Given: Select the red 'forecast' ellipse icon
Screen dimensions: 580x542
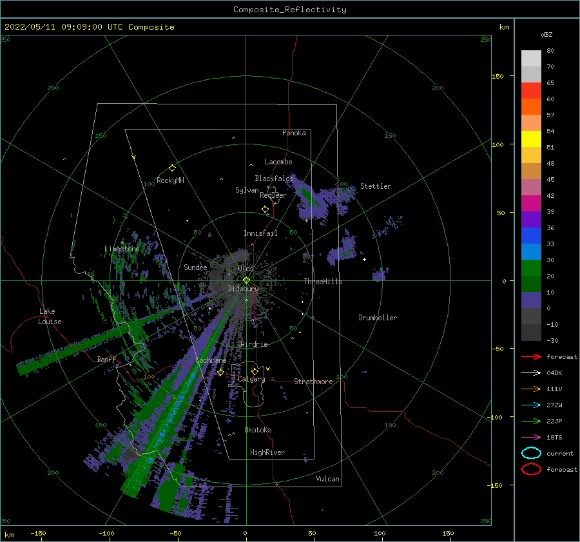Looking at the screenshot, I should [x=531, y=469].
